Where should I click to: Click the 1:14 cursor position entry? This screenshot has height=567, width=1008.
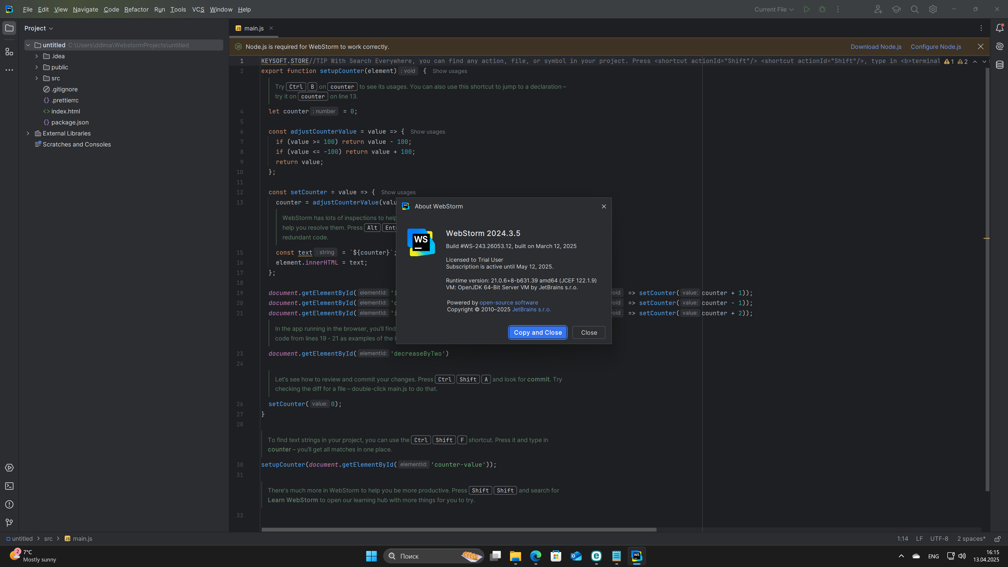coord(902,538)
